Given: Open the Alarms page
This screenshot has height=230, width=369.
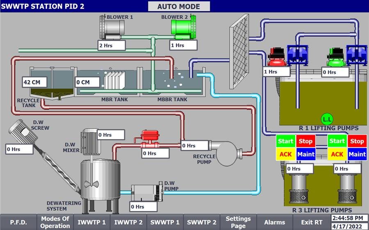Looking at the screenshot, I should pyautogui.click(x=275, y=222).
